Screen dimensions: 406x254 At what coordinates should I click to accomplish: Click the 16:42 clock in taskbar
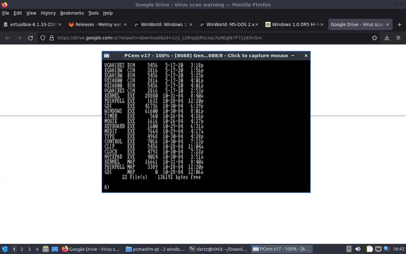398,249
